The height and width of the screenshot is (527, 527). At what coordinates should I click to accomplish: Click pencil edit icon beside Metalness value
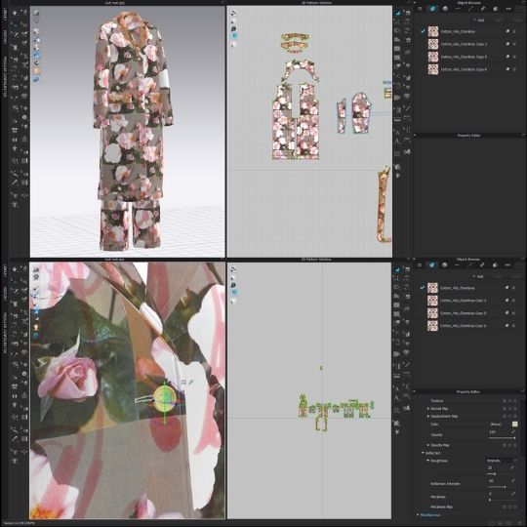(x=513, y=494)
